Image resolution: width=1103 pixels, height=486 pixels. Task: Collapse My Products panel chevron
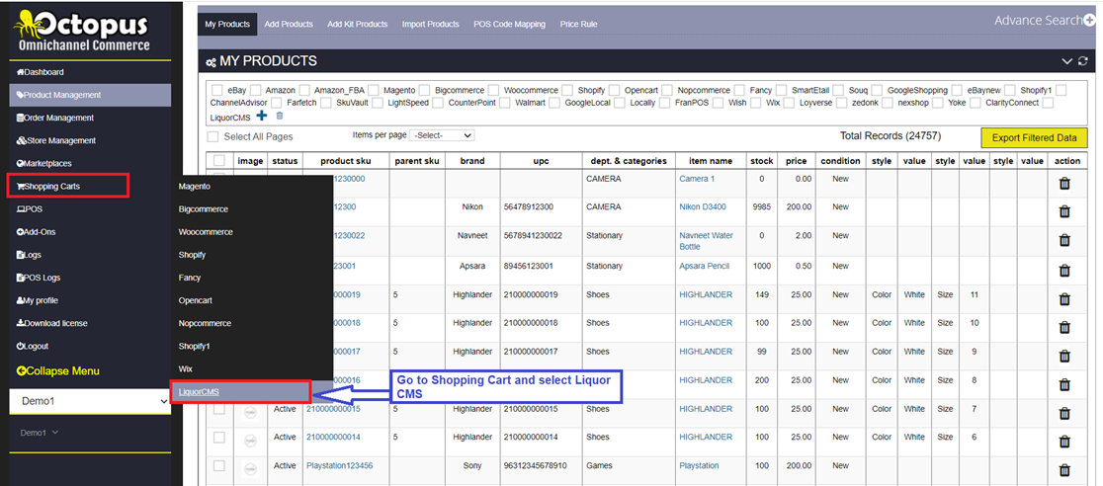point(1066,62)
